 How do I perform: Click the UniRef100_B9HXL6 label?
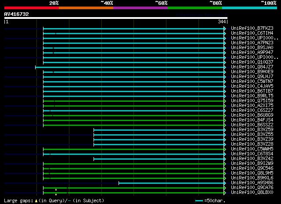252,178
